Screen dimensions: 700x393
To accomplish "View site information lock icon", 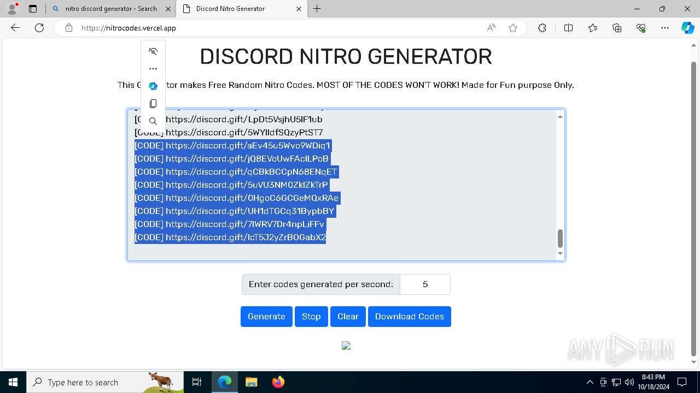I will (69, 28).
